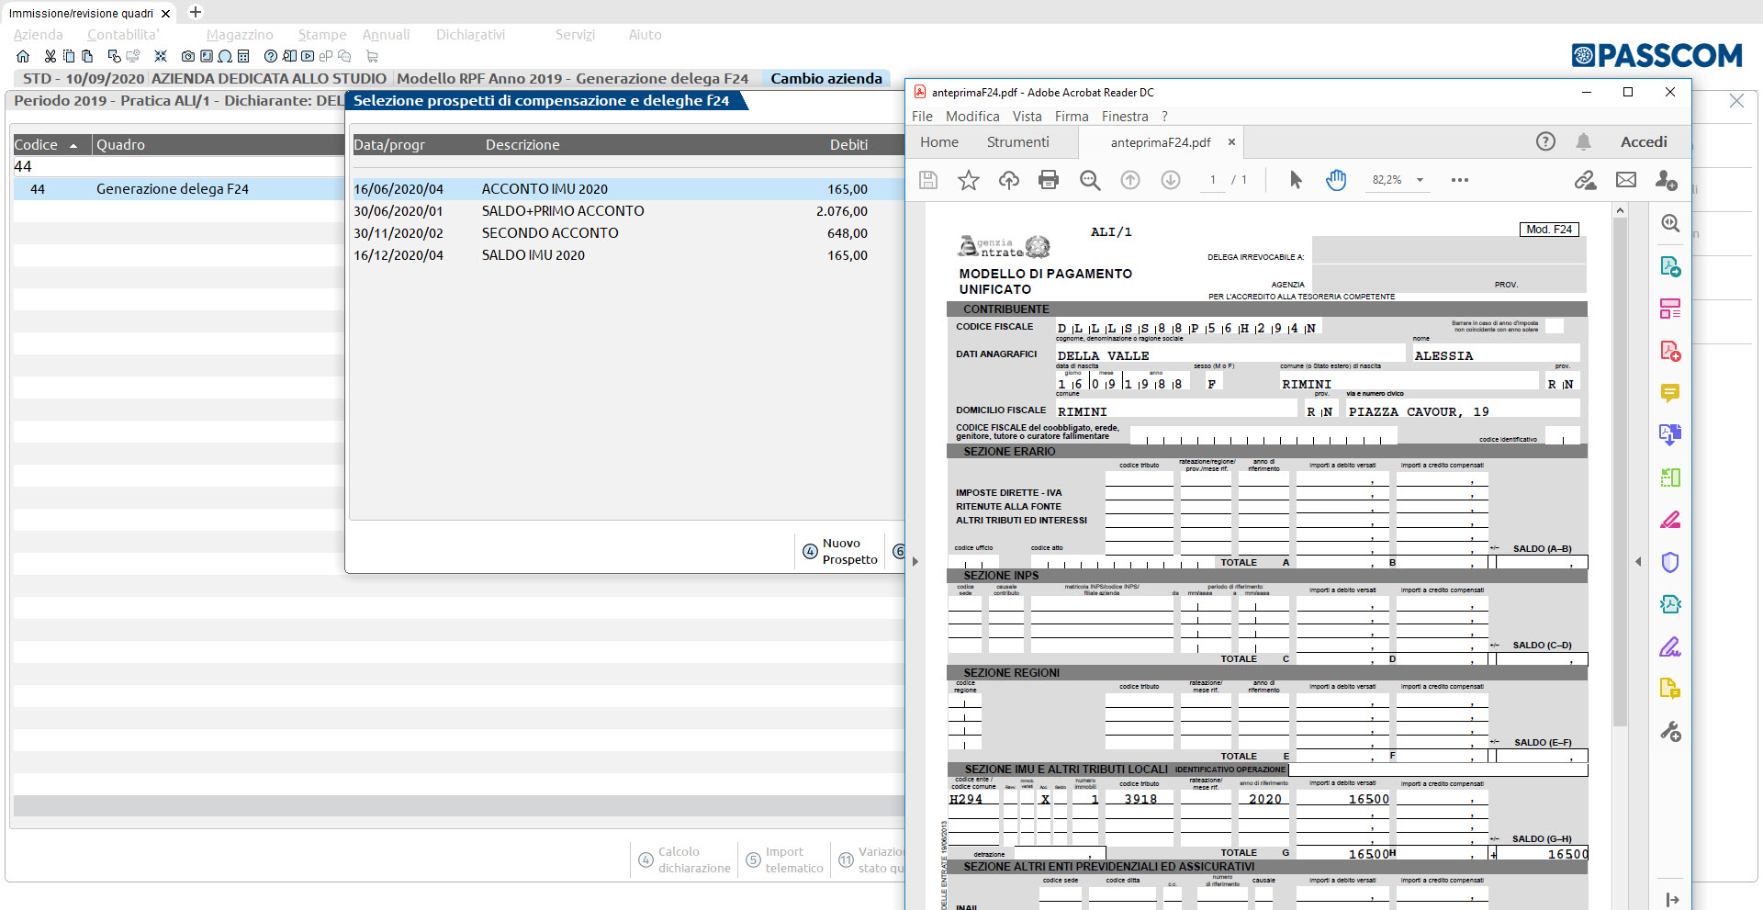Select the Generazione delega F24 row
The height and width of the screenshot is (910, 1763).
coord(178,189)
